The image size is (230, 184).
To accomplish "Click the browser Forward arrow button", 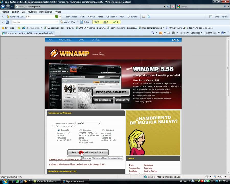I will click(x=8, y=7).
